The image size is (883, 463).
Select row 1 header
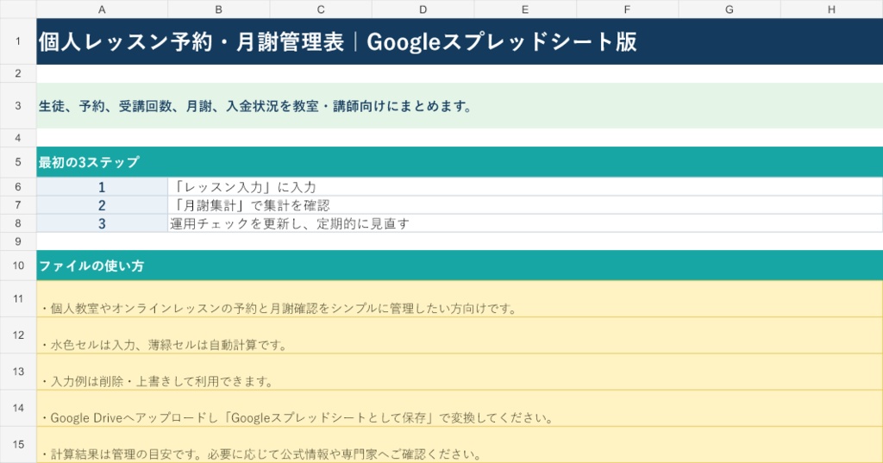(x=18, y=41)
